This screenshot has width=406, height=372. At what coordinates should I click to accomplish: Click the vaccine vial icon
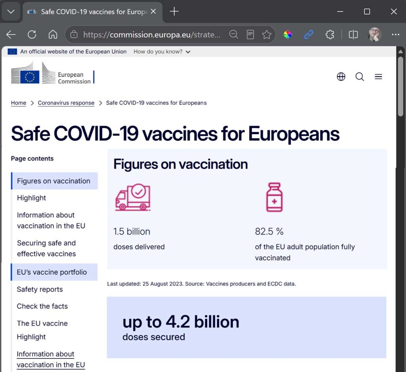point(274,197)
